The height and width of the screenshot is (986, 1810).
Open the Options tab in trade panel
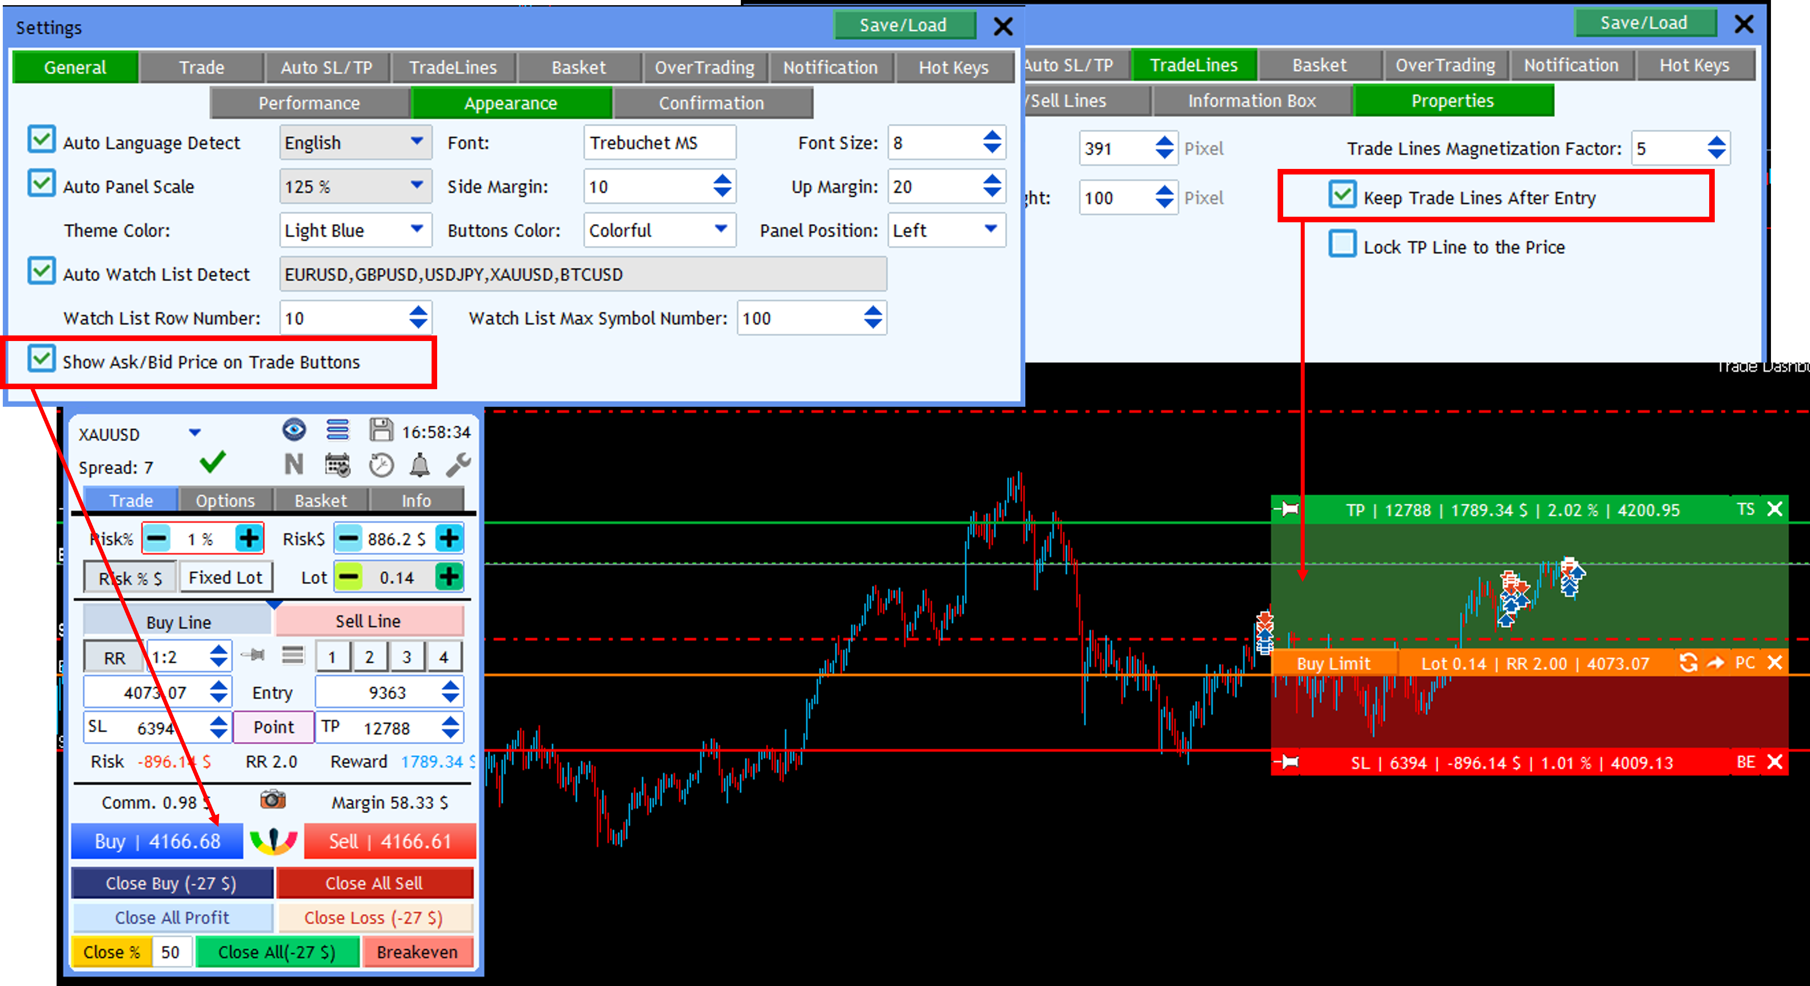pos(225,501)
